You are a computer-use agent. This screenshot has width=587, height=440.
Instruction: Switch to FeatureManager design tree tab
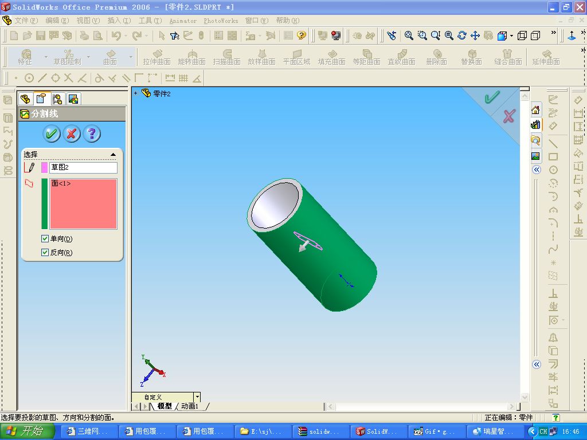point(25,99)
